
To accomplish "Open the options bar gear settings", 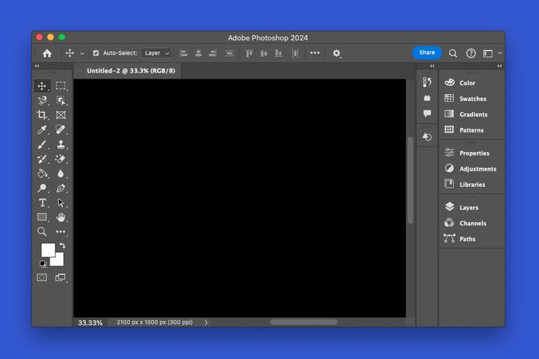I will tap(337, 53).
